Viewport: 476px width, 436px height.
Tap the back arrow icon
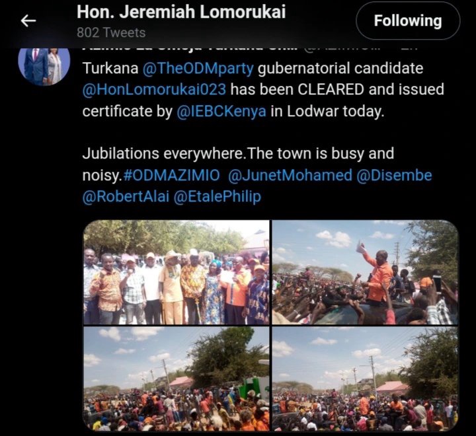(28, 21)
